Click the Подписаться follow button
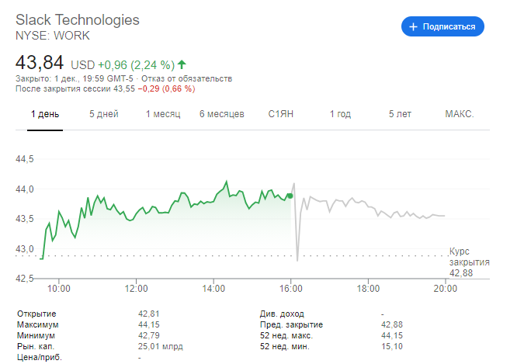Image resolution: width=524 pixels, height=364 pixels. coord(442,26)
